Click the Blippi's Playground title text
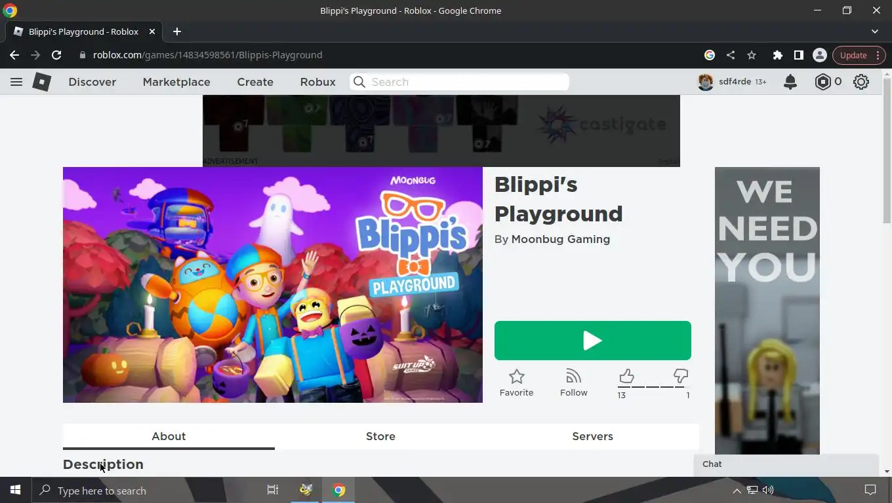This screenshot has width=892, height=503. point(558,199)
